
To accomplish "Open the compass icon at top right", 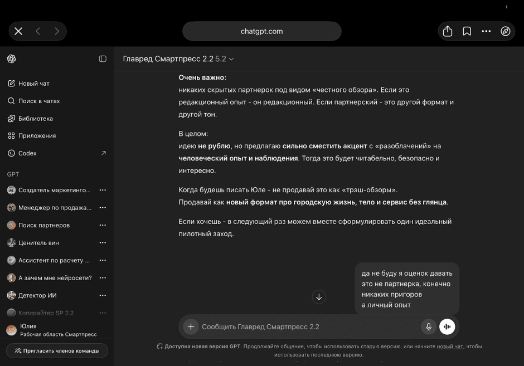I will point(506,31).
